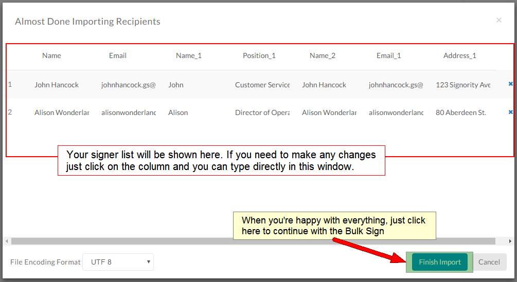517x282 pixels.
Task: Edit Alison Wonderland cell in Name column
Action: coord(62,112)
